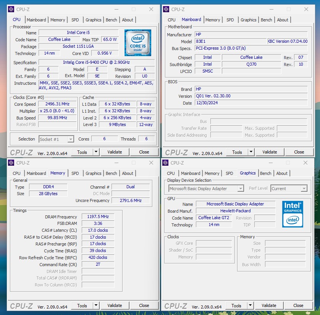320x315 pixels.
Task: Click Close button in Memory window
Action: click(x=144, y=305)
